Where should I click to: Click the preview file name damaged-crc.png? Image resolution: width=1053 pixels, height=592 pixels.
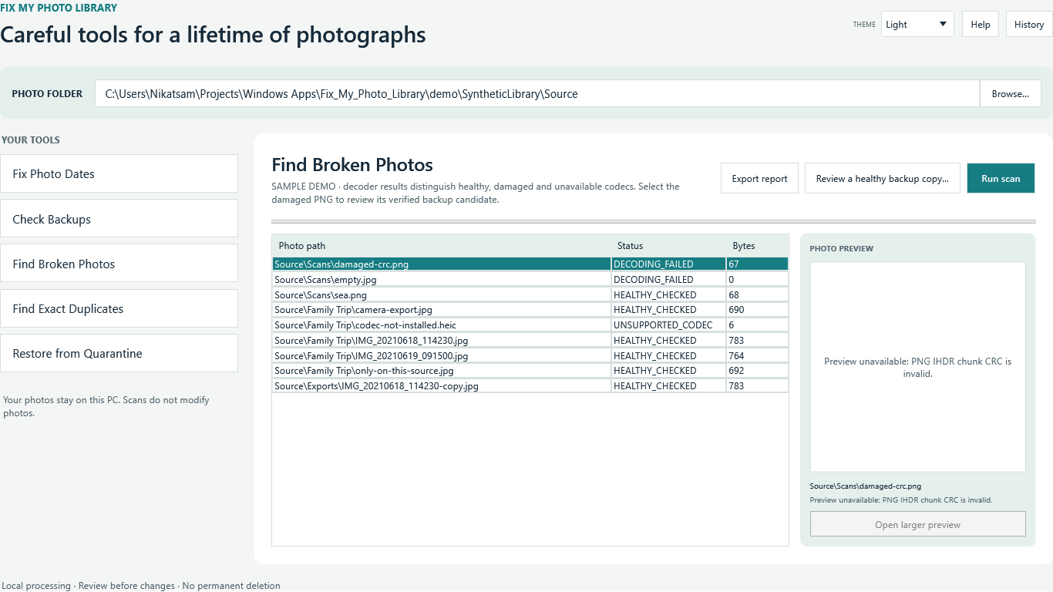(866, 486)
